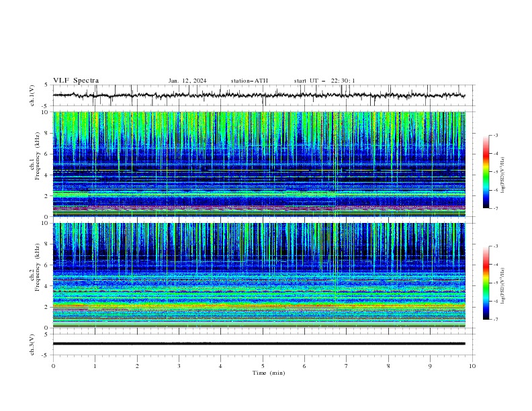Click the ch.2 color bar's log(PSD) label
This screenshot has width=532, height=411.
[503, 286]
